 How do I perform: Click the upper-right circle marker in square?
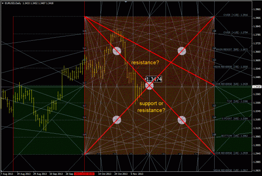(x=182, y=51)
